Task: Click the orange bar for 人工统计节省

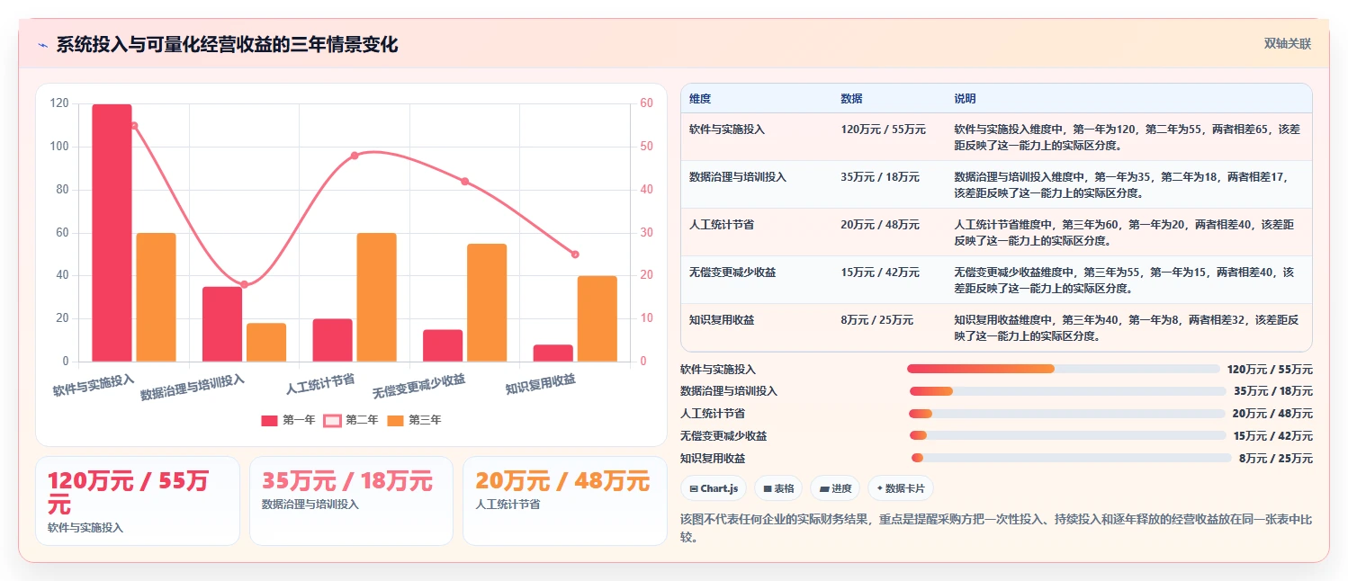Action: [376, 298]
